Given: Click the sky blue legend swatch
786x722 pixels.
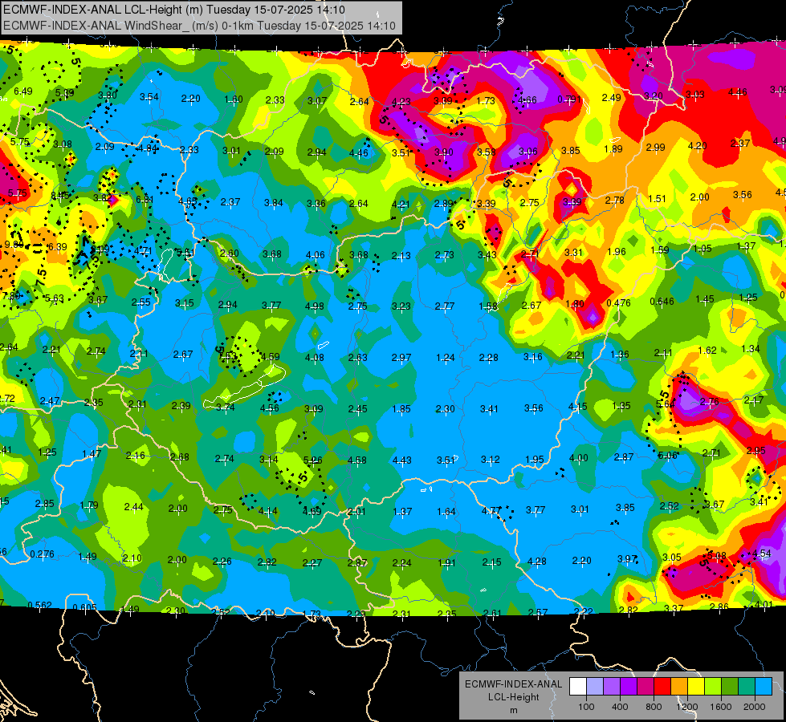Looking at the screenshot, I should click(x=764, y=687).
